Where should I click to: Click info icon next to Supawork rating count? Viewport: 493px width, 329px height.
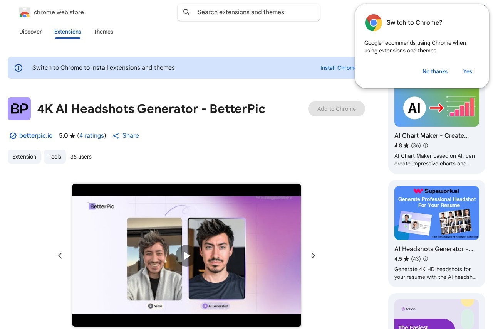426,259
